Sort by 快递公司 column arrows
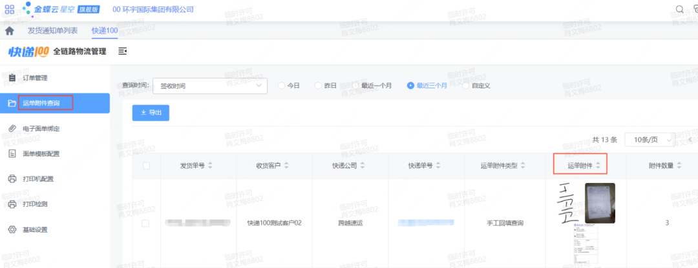 point(363,166)
